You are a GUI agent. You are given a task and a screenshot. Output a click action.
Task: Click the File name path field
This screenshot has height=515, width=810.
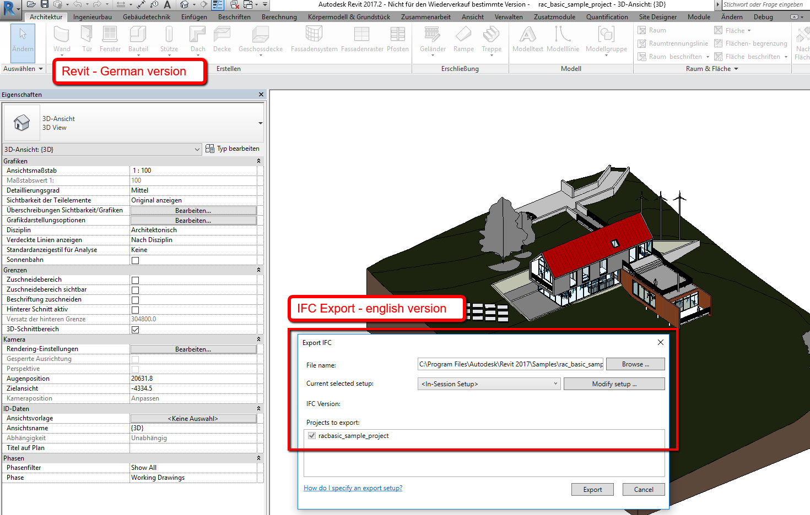511,364
